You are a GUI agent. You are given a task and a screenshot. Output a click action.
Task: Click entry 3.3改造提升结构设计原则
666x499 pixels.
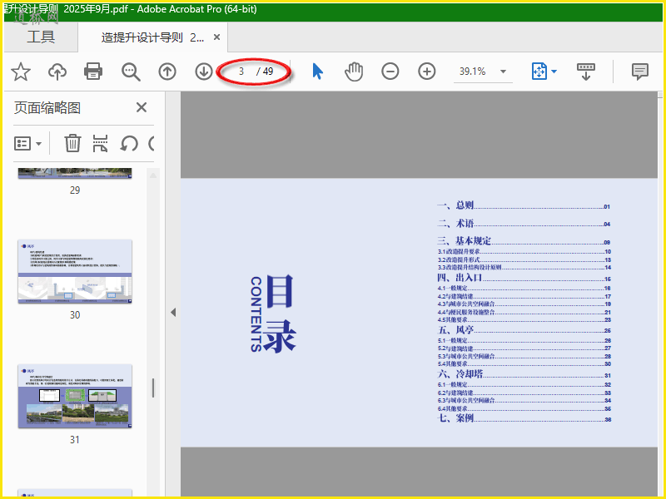(524, 267)
